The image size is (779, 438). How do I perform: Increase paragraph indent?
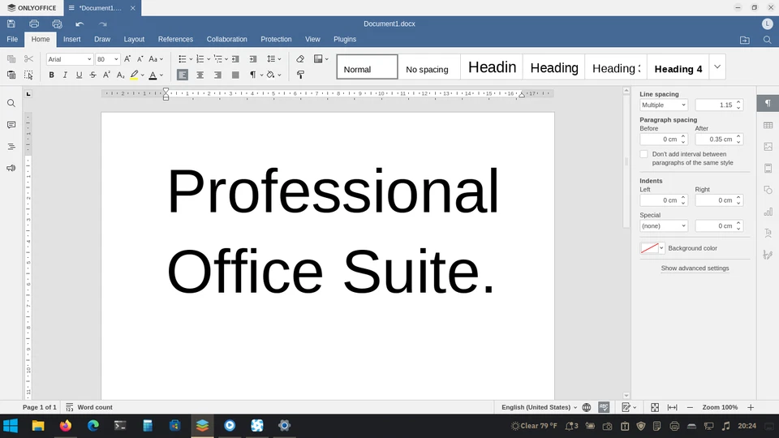(253, 59)
